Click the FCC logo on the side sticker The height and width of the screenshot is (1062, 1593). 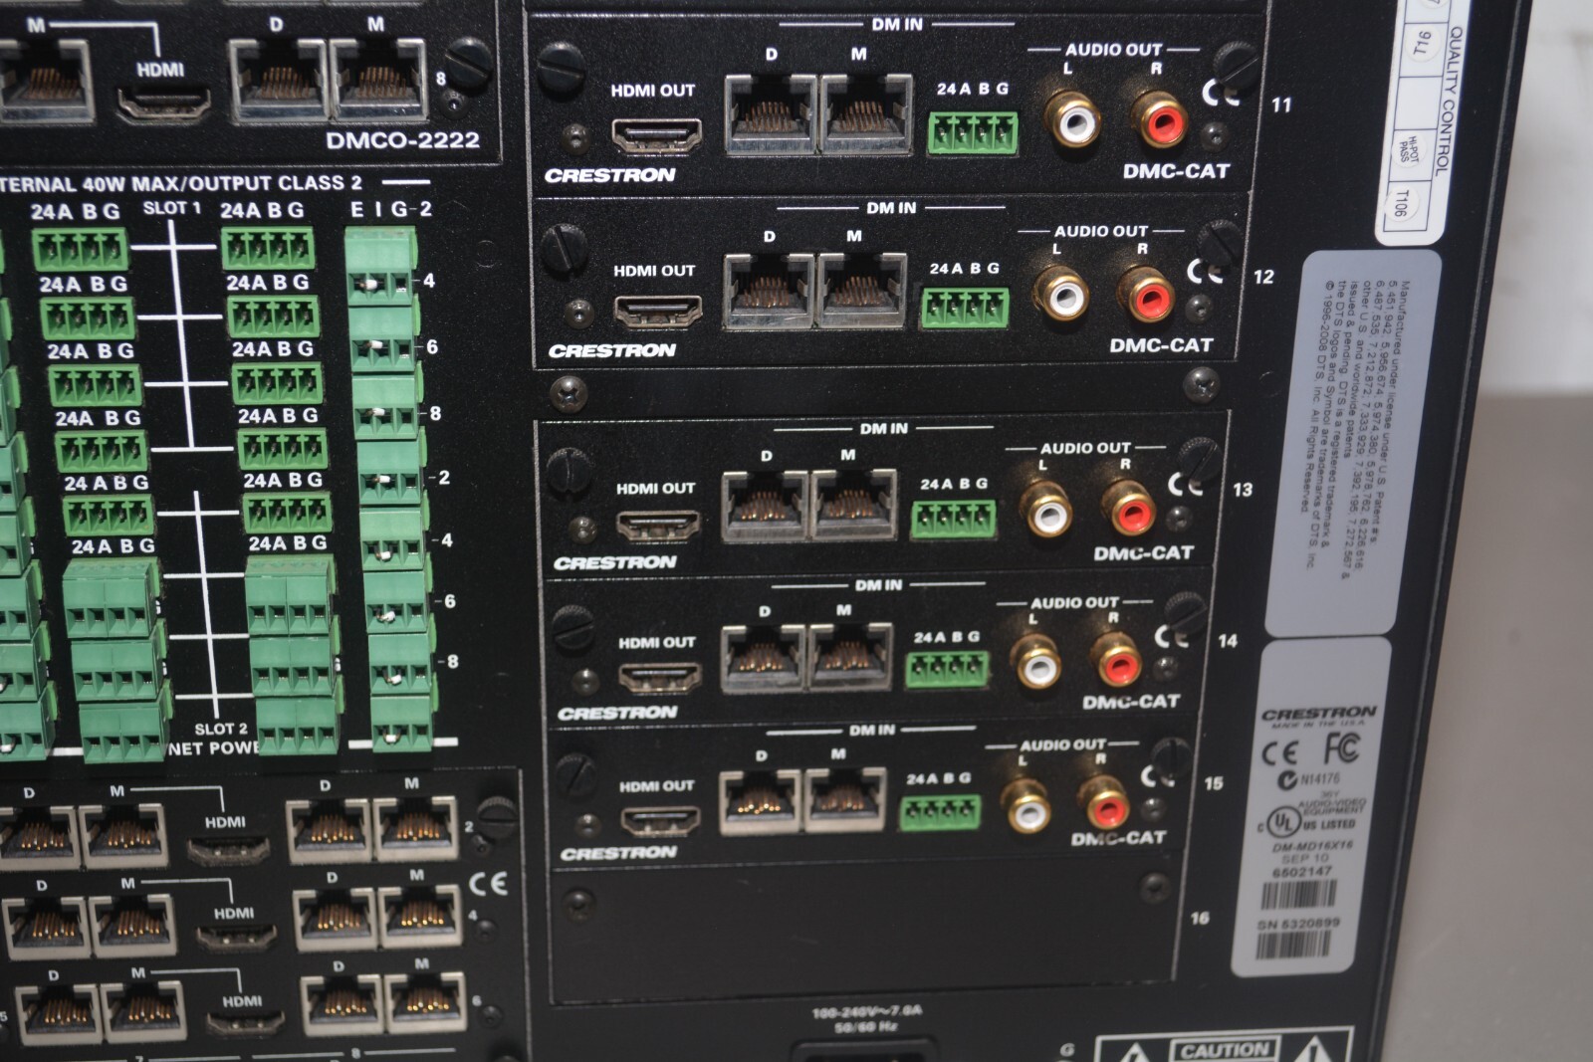pos(1343,749)
